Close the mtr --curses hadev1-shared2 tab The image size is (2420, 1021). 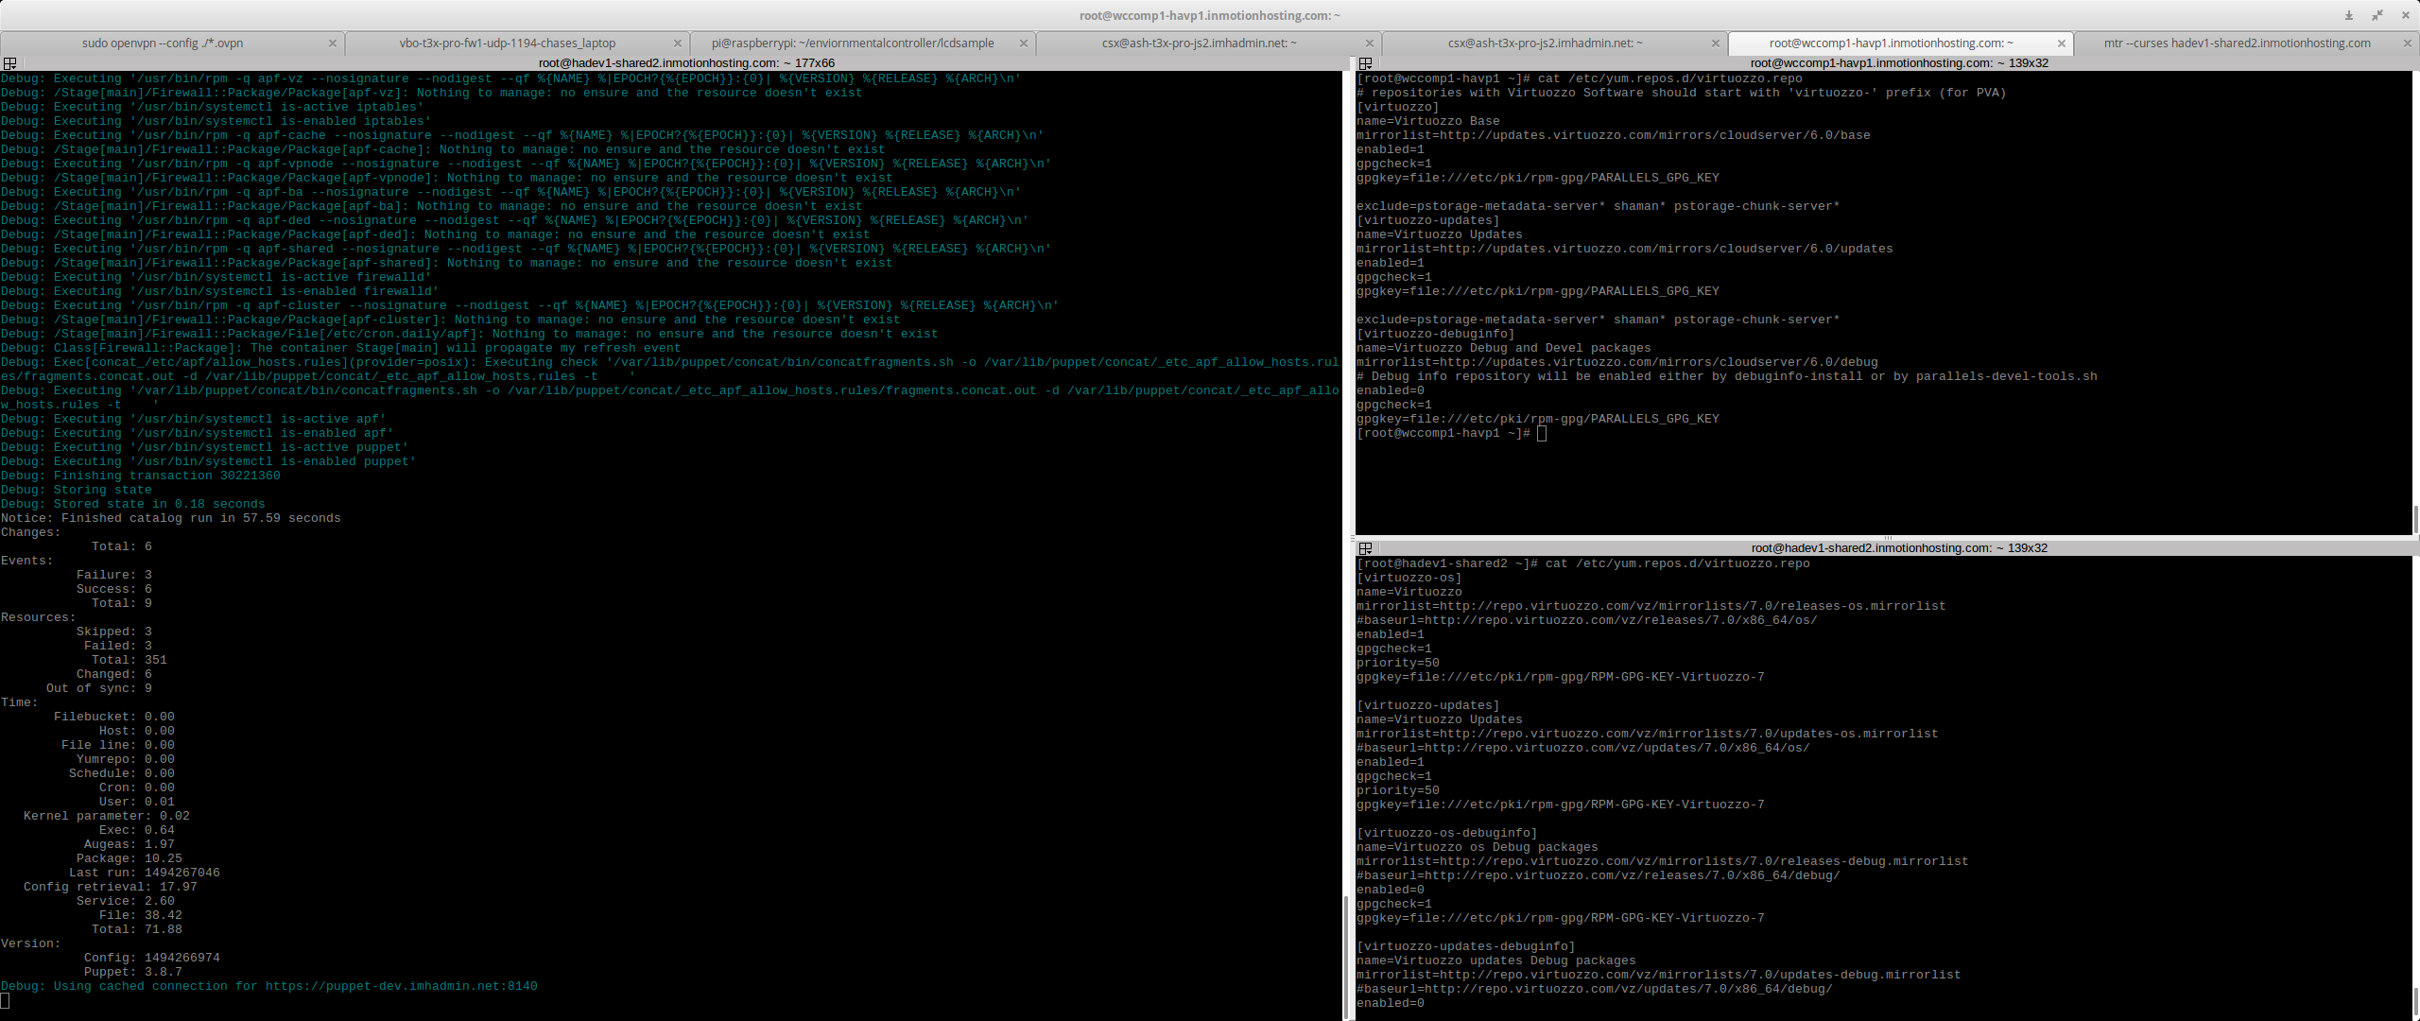(x=2408, y=43)
